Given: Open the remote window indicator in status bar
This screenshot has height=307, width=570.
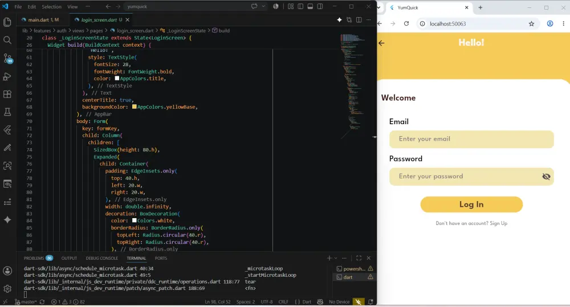Looking at the screenshot, I should pyautogui.click(x=5, y=302).
